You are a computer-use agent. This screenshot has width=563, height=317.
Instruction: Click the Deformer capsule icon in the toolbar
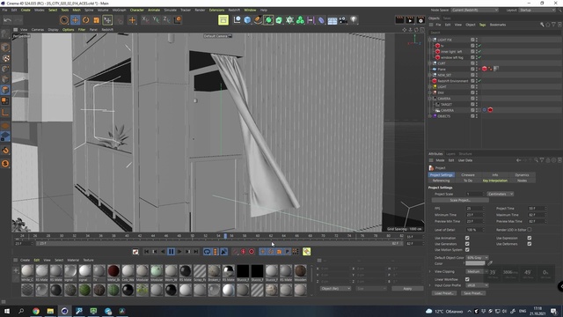pos(321,20)
